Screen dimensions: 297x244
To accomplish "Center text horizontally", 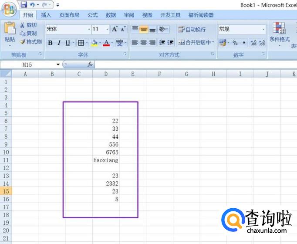I will (143, 42).
